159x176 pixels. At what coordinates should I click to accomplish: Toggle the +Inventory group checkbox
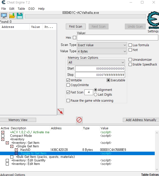coord(3,139)
